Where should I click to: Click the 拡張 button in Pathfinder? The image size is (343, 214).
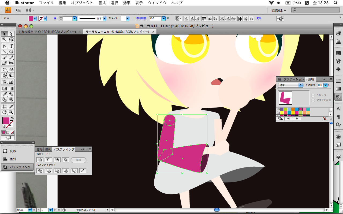click(79, 160)
